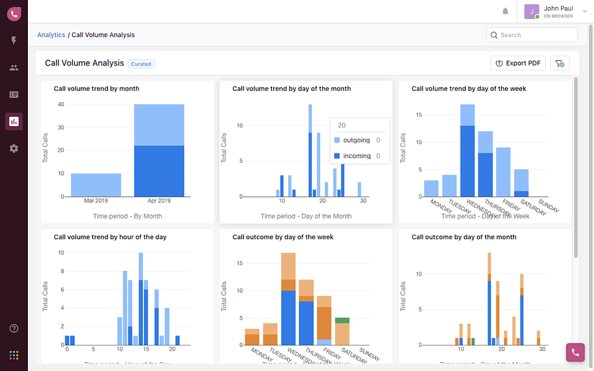
Task: Open the lightning bolt dashboard icon
Action: click(x=14, y=41)
